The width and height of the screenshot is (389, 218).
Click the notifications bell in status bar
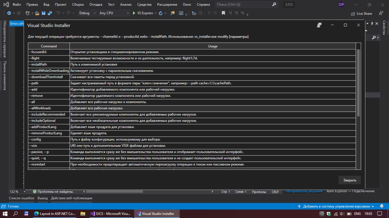tap(382, 206)
